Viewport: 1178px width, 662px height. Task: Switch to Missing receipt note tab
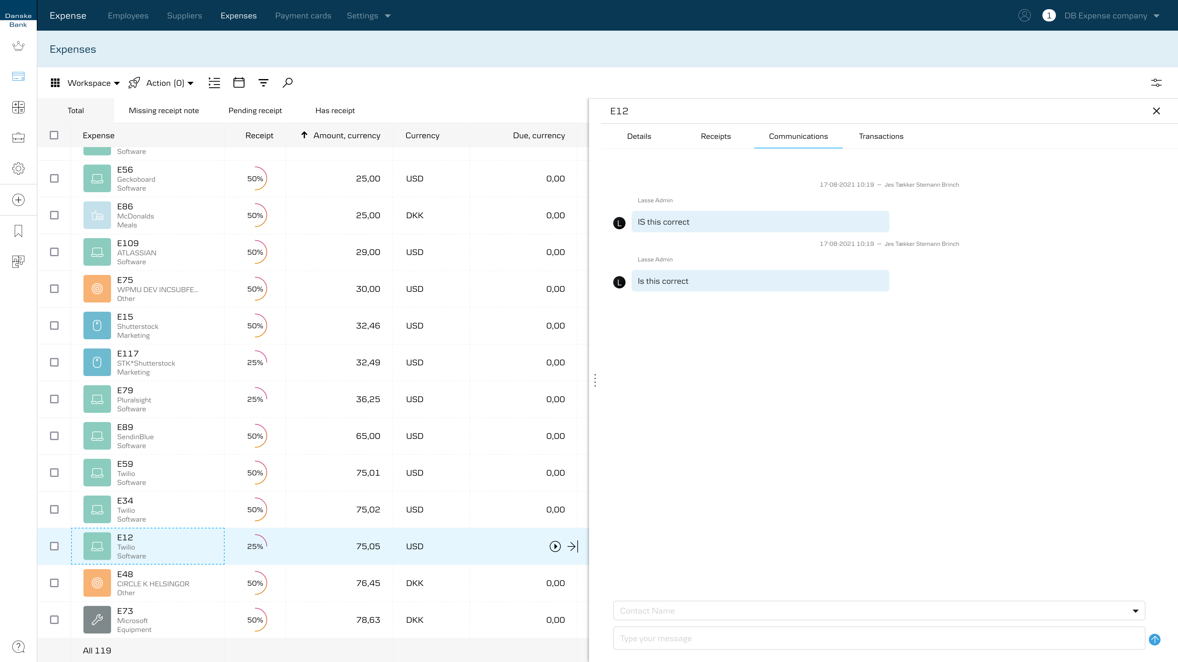[x=164, y=111]
